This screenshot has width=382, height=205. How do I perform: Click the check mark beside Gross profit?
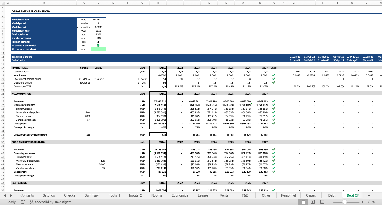pyautogui.click(x=274, y=123)
